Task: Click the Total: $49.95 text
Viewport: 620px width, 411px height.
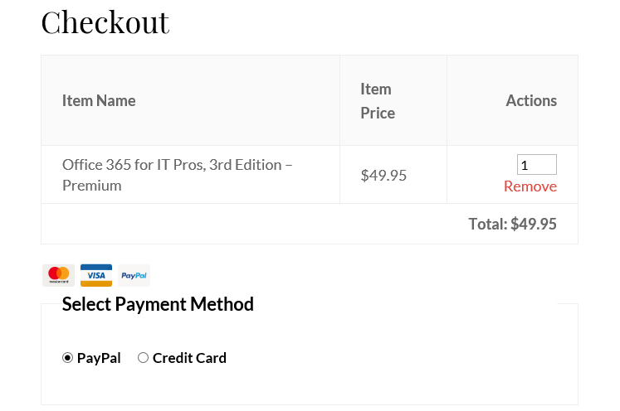Action: (512, 224)
